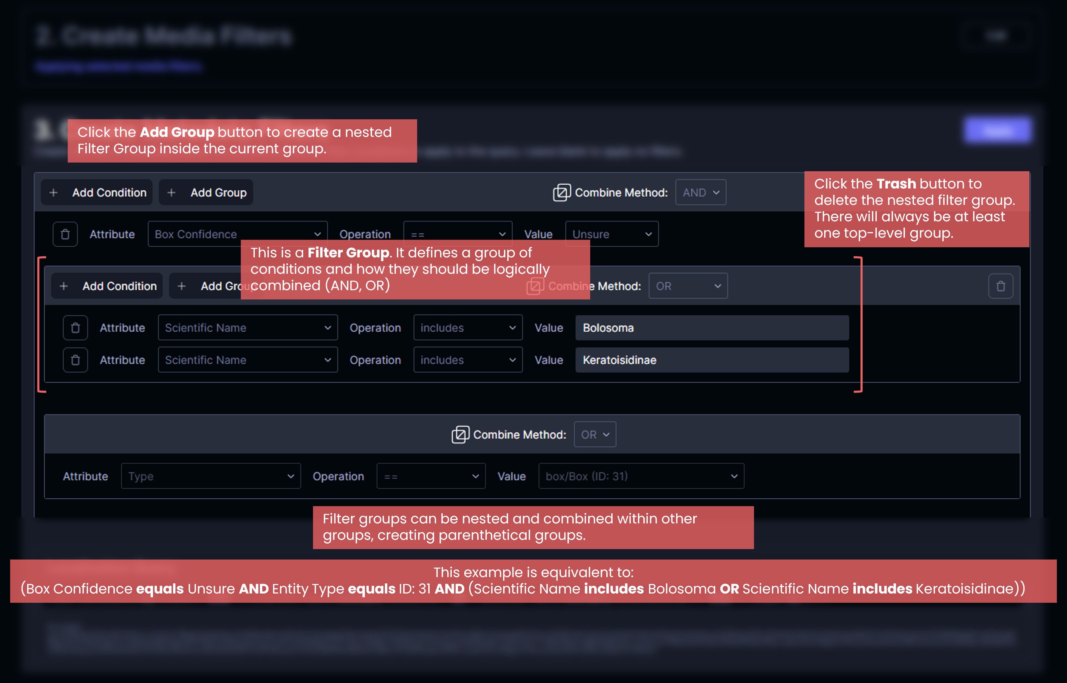1067x683 pixels.
Task: Open Scientific Name attribute dropdown in Bolosoma row
Action: click(248, 328)
